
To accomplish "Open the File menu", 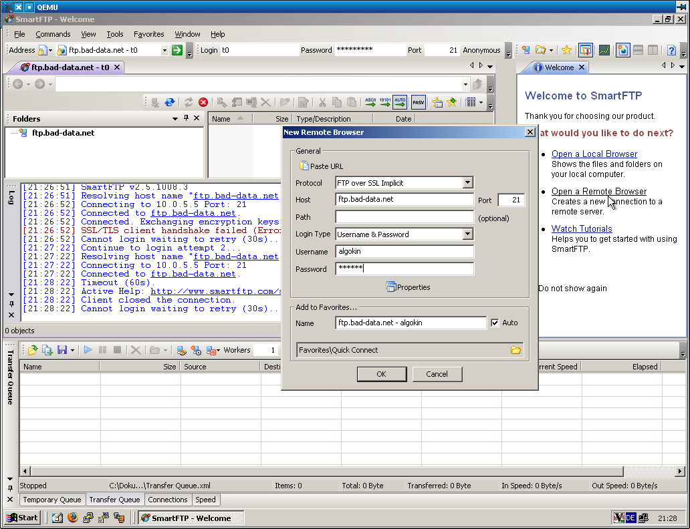I will click(19, 34).
